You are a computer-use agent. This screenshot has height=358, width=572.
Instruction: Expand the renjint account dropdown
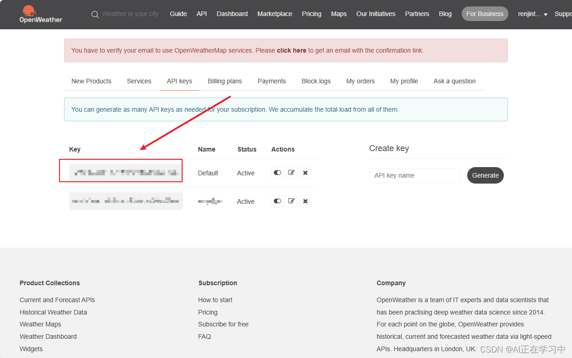pyautogui.click(x=533, y=14)
